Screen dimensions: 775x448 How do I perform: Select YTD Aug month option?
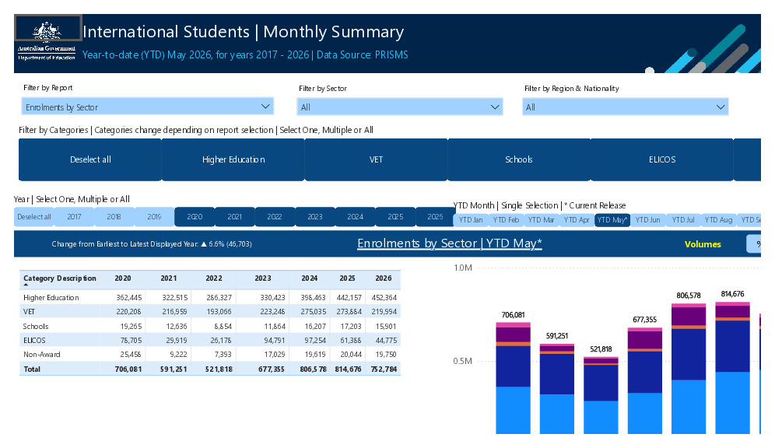[x=719, y=220]
